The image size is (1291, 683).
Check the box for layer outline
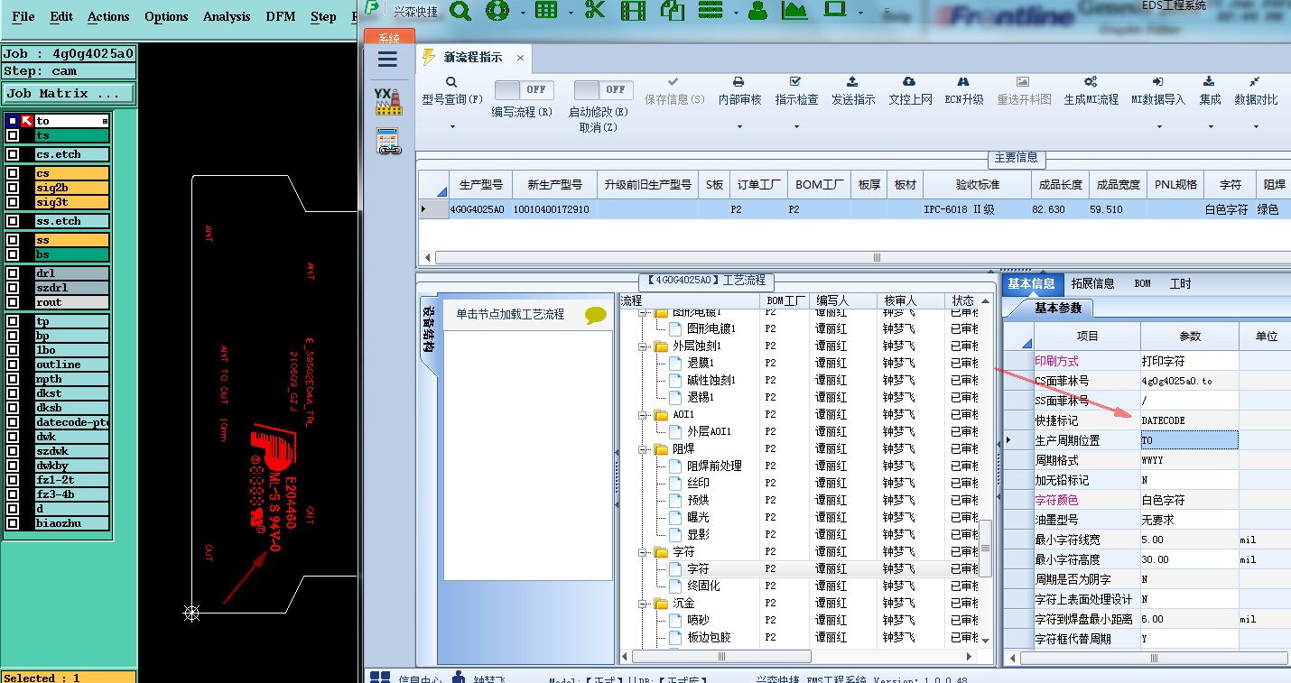[x=13, y=365]
